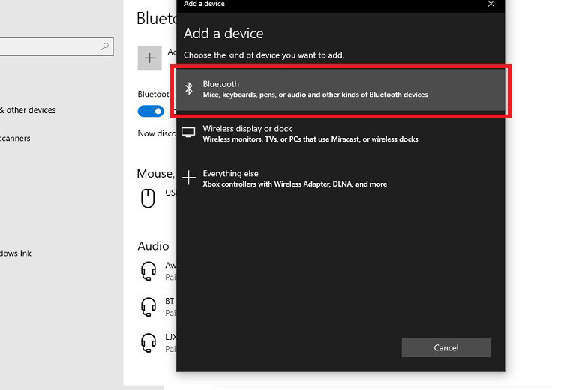Click the 'Add a device' heading

(223, 34)
